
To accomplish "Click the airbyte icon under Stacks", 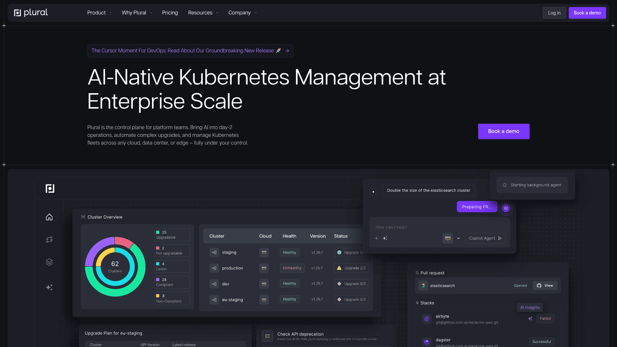I will [426, 319].
